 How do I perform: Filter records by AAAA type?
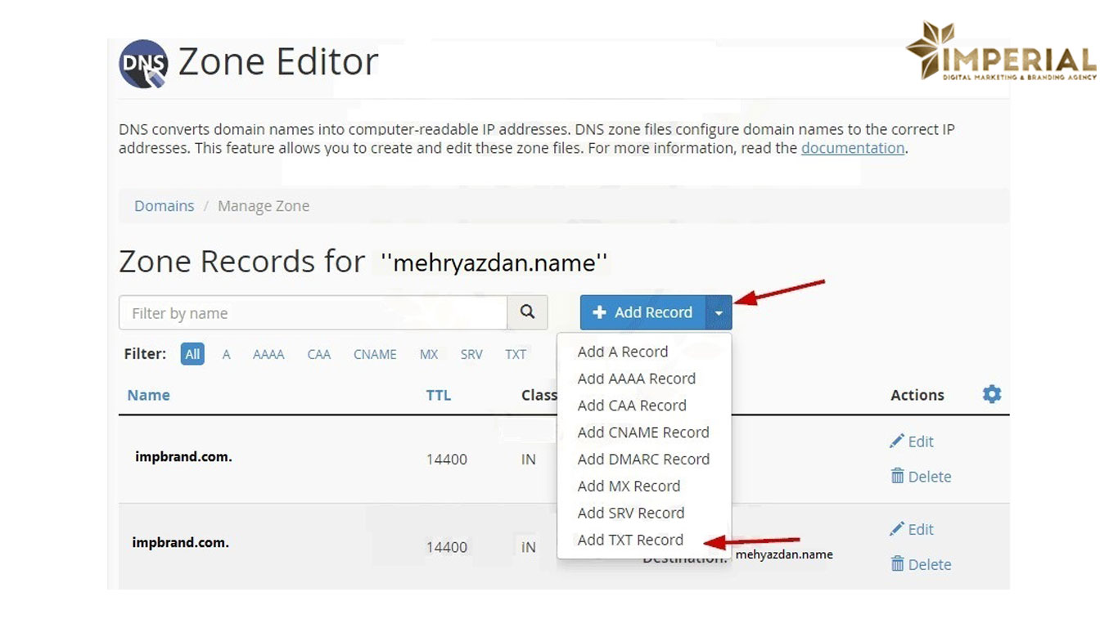(268, 354)
